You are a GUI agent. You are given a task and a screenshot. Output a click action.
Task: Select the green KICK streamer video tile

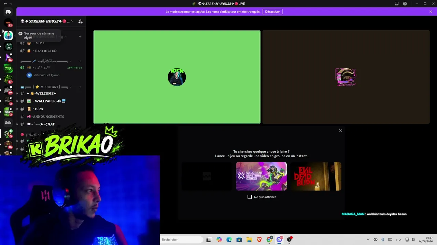tap(177, 77)
